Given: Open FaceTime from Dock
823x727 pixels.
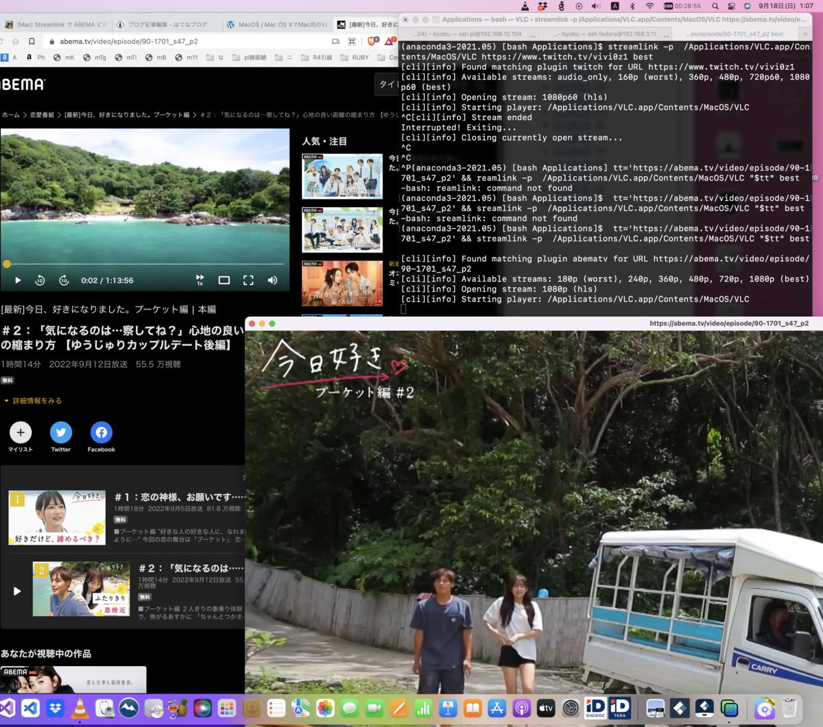Looking at the screenshot, I should (x=374, y=708).
